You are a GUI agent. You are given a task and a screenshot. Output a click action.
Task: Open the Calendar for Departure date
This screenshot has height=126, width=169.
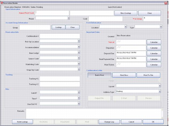tap(154, 48)
